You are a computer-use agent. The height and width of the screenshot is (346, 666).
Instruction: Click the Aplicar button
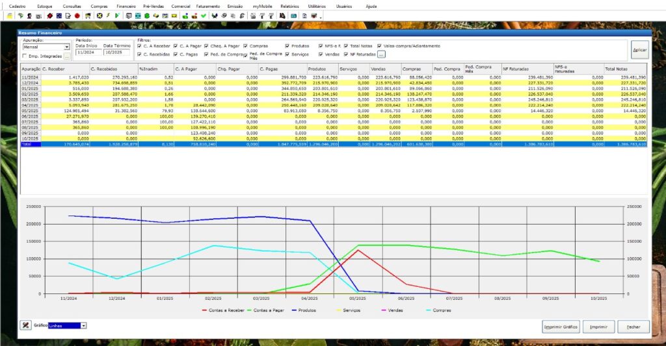tap(639, 50)
